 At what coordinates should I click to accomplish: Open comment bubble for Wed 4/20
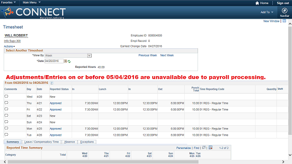pos(6,96)
